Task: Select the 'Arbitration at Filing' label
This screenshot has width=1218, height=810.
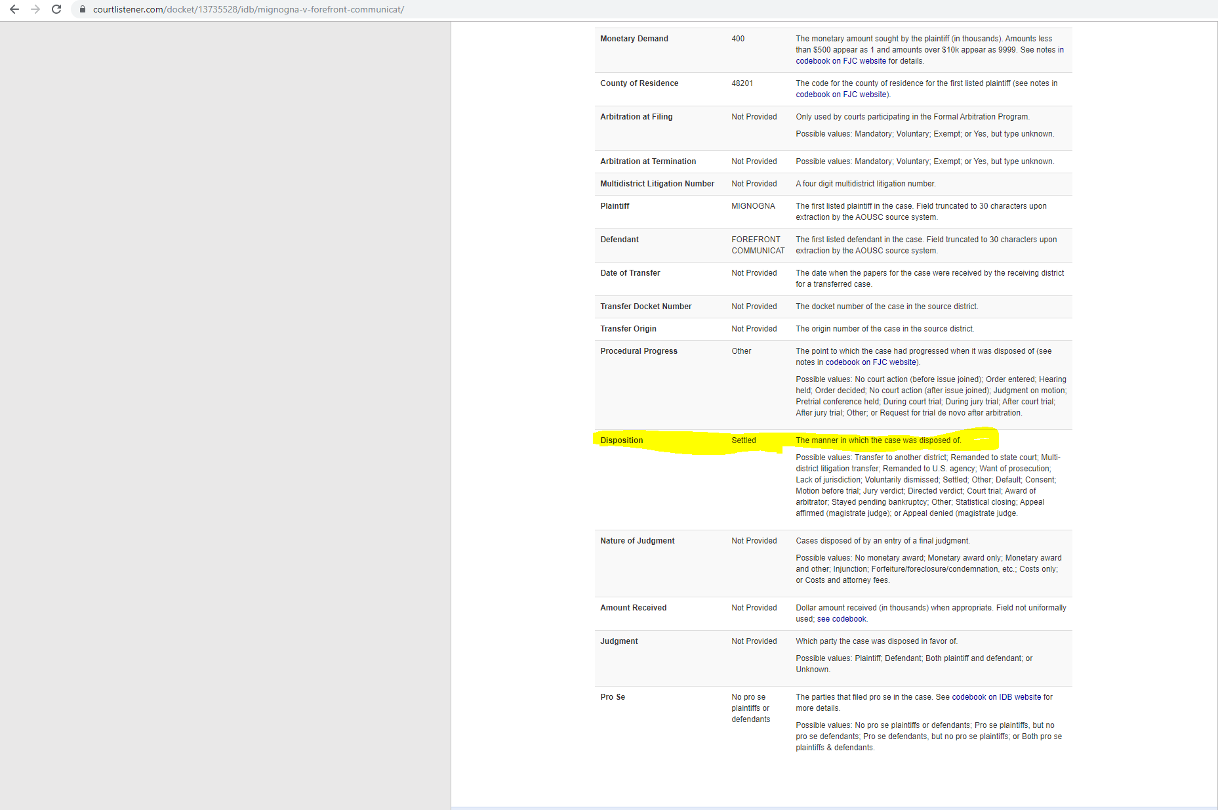Action: (x=636, y=117)
